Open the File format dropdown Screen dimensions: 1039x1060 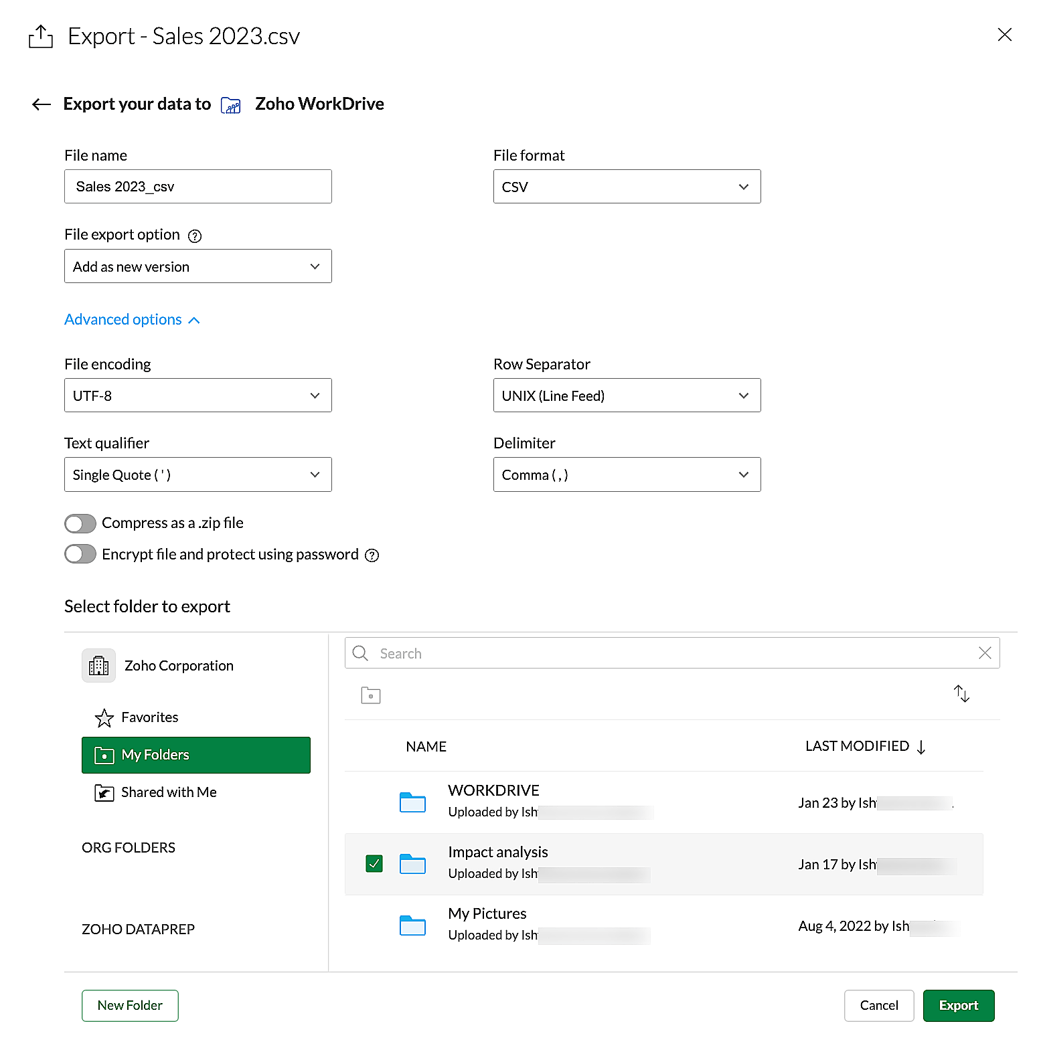coord(627,187)
